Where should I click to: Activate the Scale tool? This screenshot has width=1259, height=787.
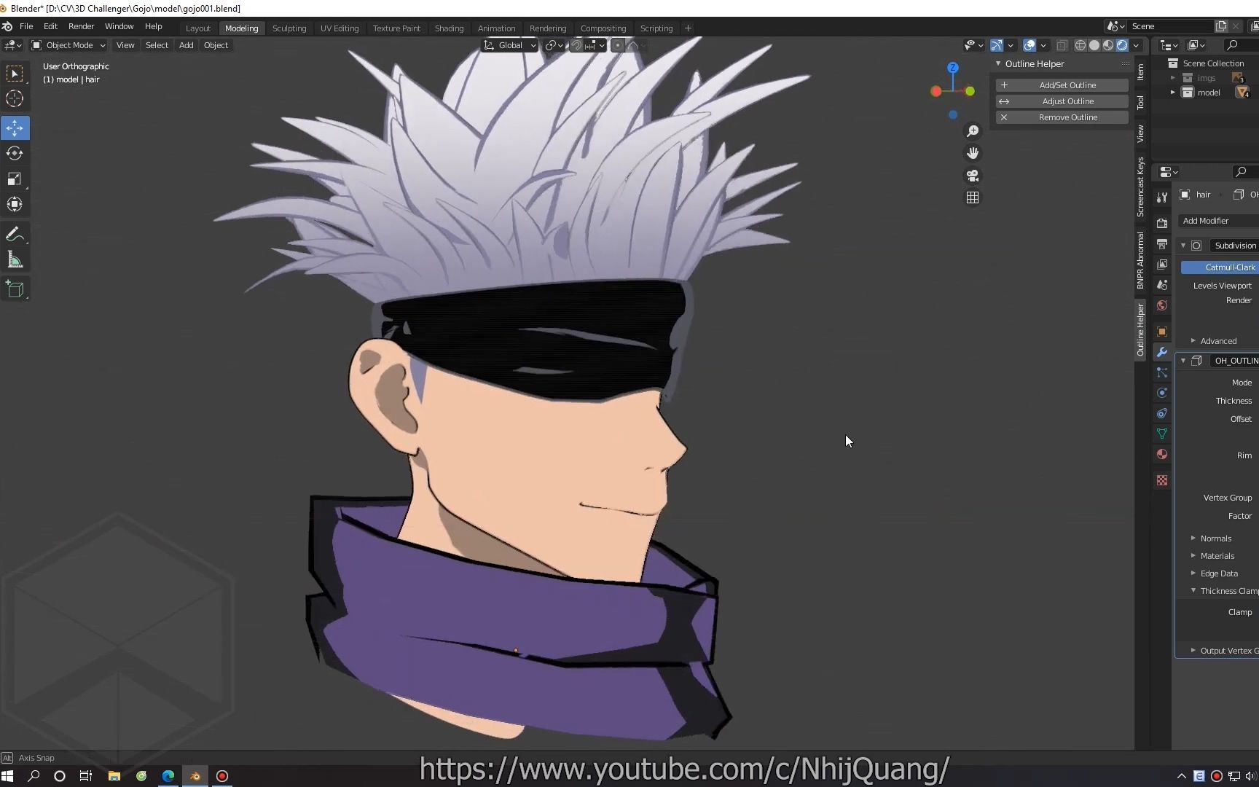pyautogui.click(x=15, y=179)
